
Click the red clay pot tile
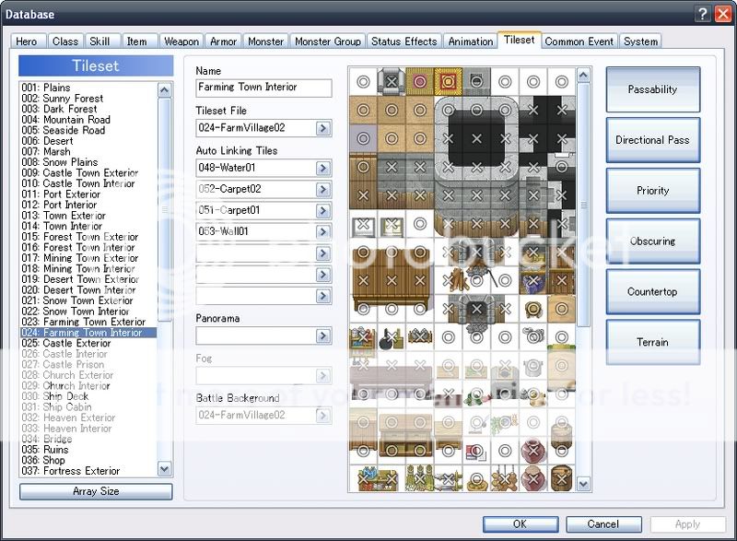[534, 451]
